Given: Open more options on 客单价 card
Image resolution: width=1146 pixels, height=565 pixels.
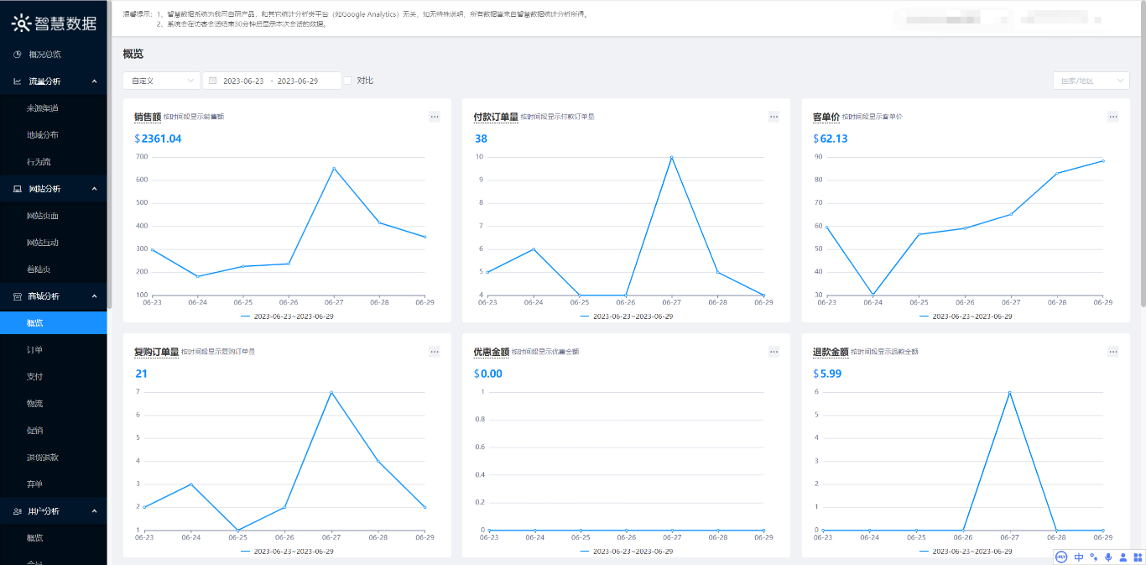Looking at the screenshot, I should 1112,117.
